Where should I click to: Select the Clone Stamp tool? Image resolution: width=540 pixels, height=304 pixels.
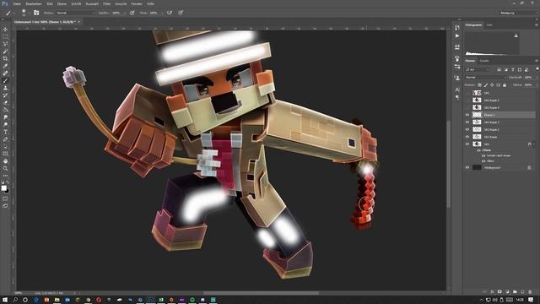click(x=5, y=88)
